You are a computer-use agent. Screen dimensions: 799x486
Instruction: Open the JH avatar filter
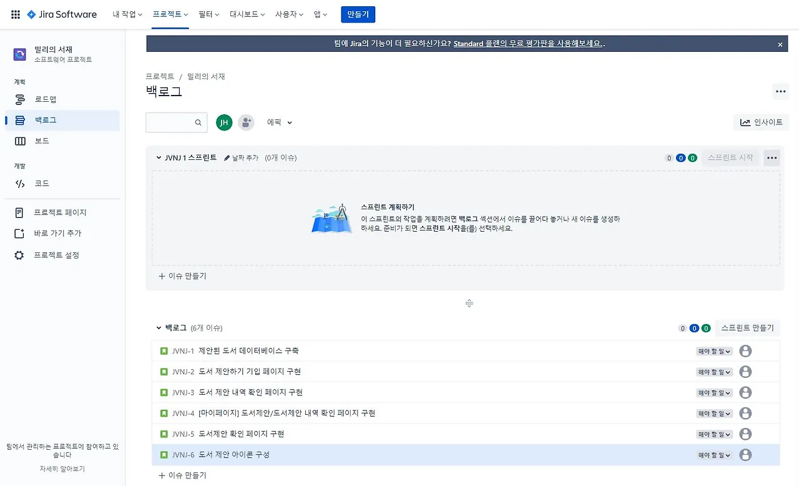pos(224,122)
